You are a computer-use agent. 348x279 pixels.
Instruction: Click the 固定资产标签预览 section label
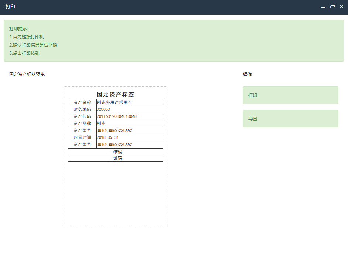(27, 75)
